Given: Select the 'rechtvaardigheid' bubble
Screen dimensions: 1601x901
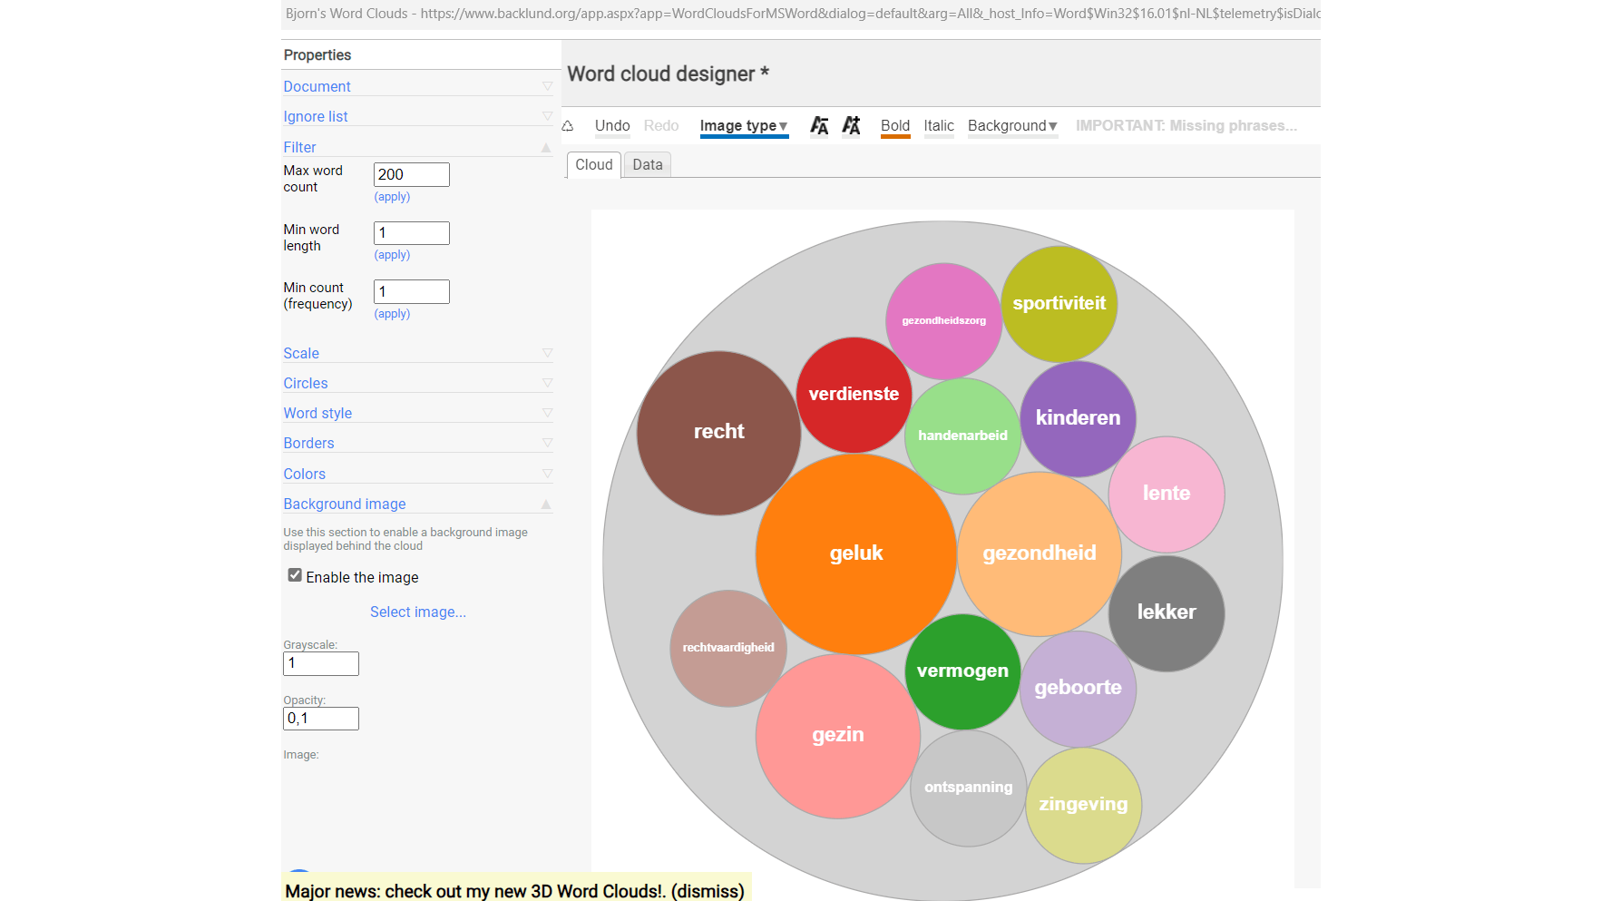Looking at the screenshot, I should click(x=728, y=648).
